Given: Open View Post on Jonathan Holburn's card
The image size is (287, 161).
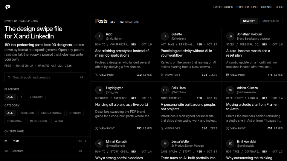Looking at the screenshot, I should pyautogui.click(x=236, y=75).
